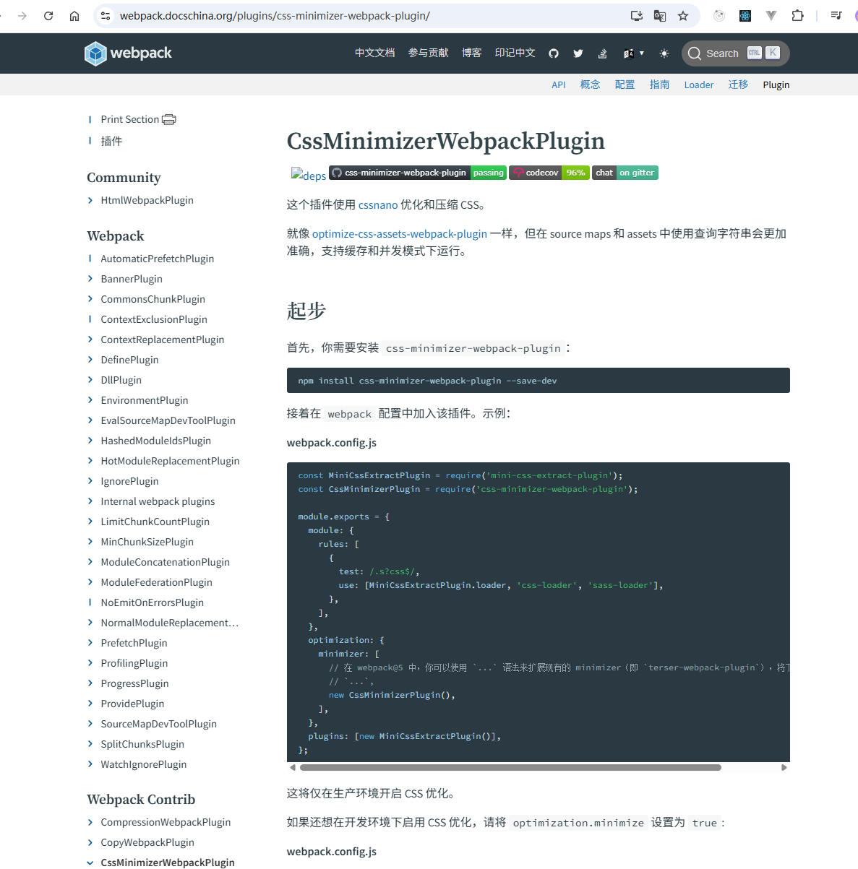Click the chat on gitter badge

[x=625, y=173]
